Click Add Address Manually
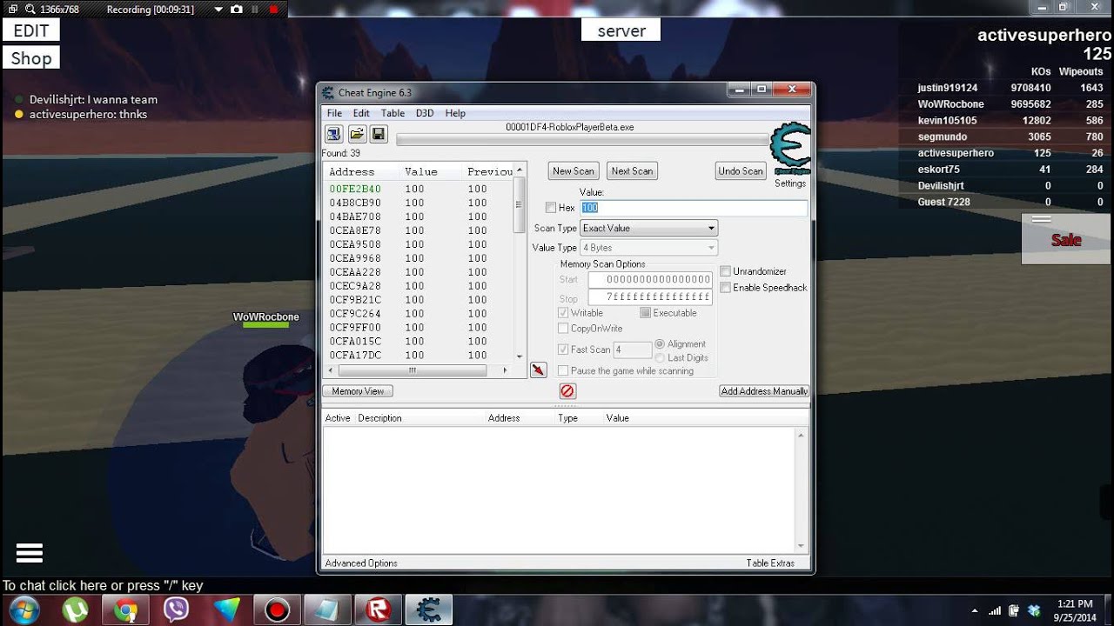1114x626 pixels. point(764,391)
